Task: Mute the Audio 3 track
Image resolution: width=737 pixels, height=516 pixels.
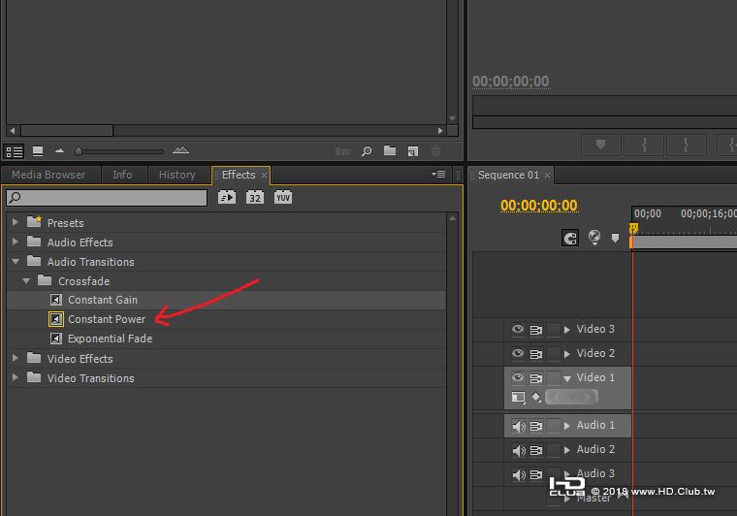Action: click(519, 474)
